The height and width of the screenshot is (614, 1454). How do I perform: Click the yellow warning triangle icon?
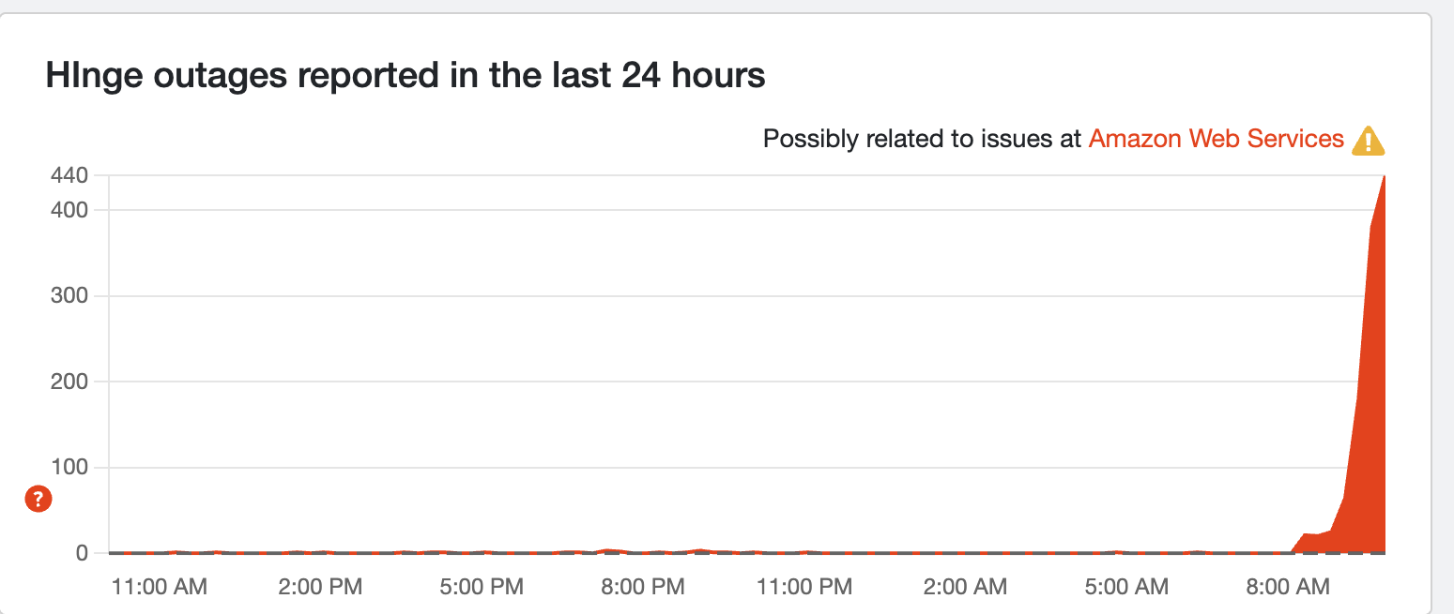1368,141
